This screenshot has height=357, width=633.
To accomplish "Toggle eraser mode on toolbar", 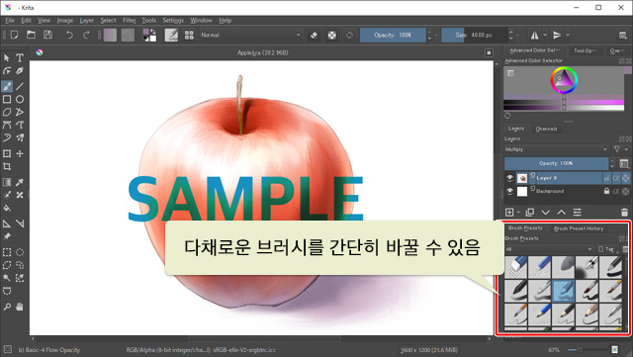I will 315,36.
